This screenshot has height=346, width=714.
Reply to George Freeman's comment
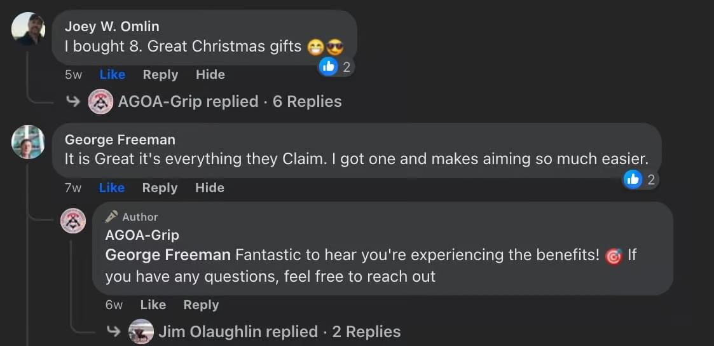click(x=160, y=188)
